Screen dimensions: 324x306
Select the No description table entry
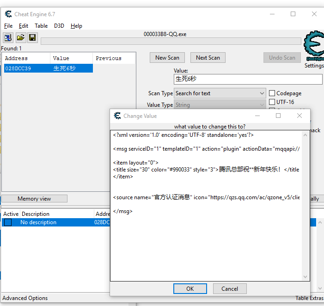point(56,222)
